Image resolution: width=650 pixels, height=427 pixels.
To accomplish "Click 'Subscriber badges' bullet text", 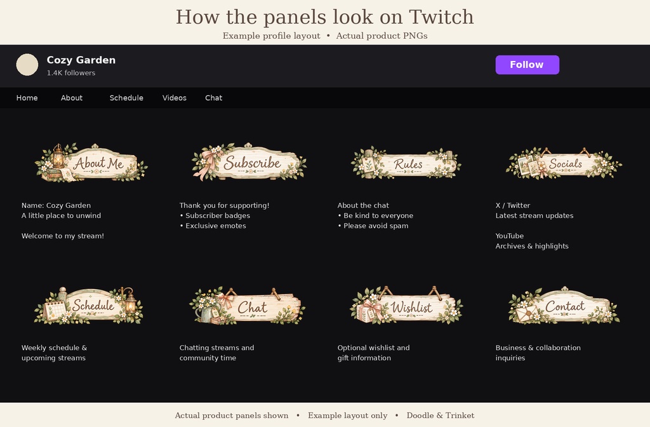I will click(218, 216).
